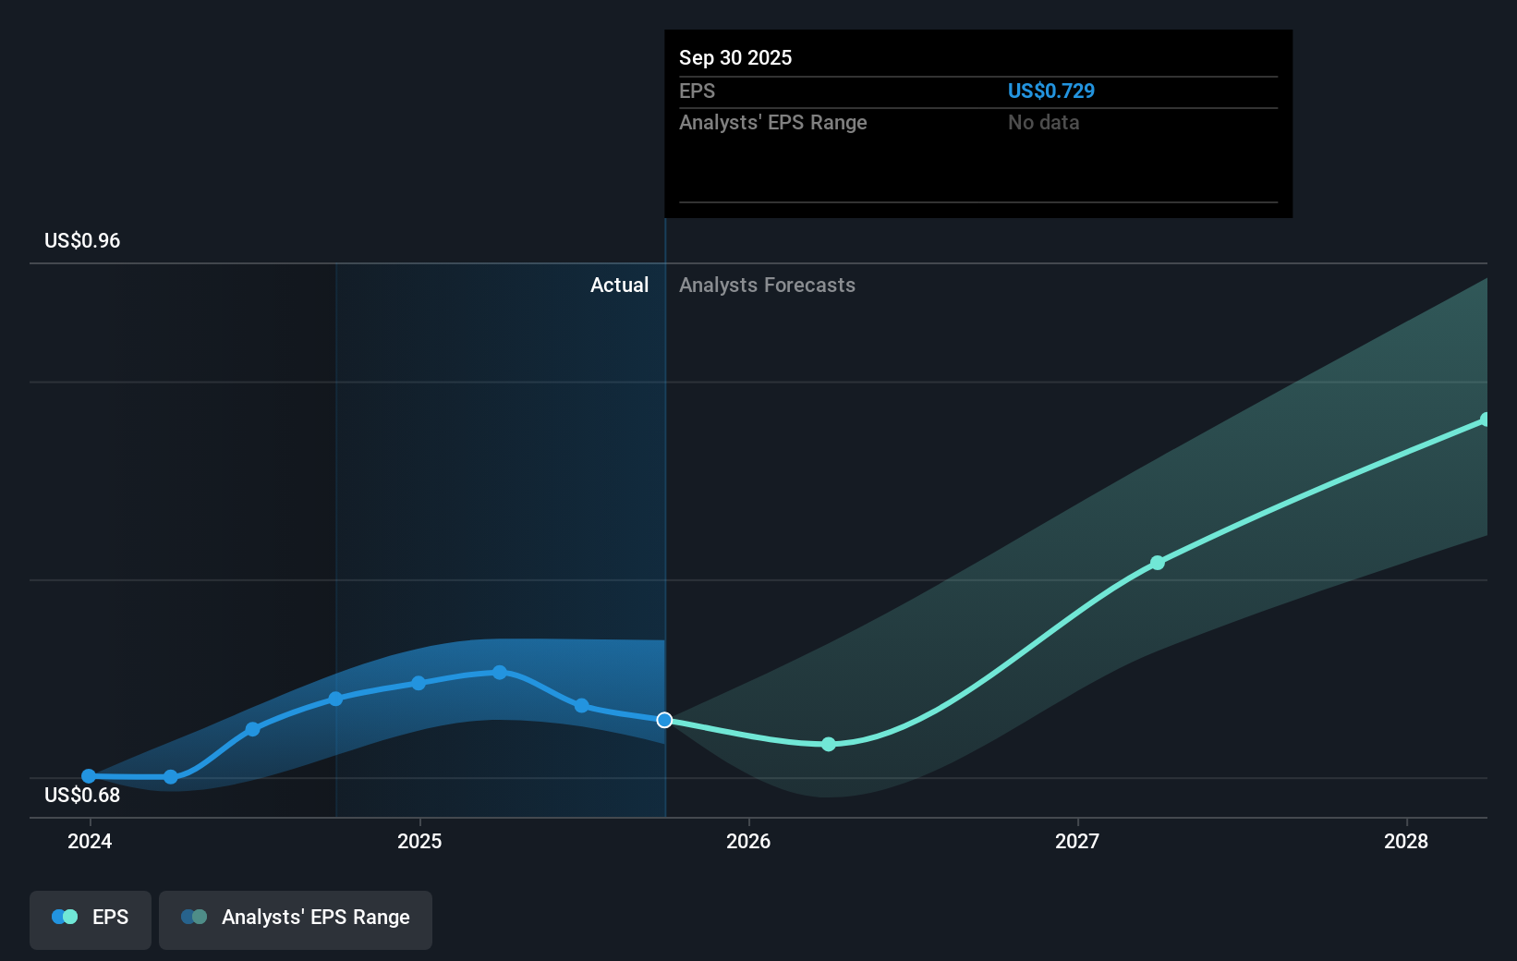Click the Analysts Forecasts section label

767,285
